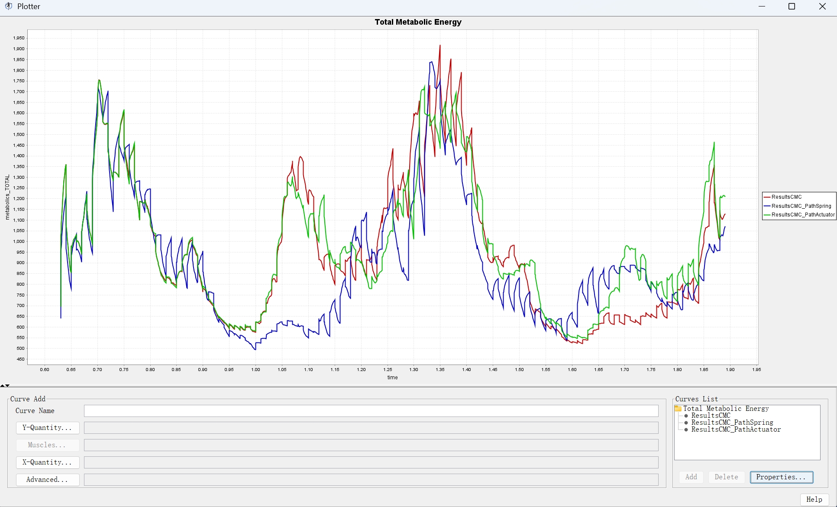Click the 1.95 tick label on time axis
The height and width of the screenshot is (507, 837).
pyautogui.click(x=756, y=370)
